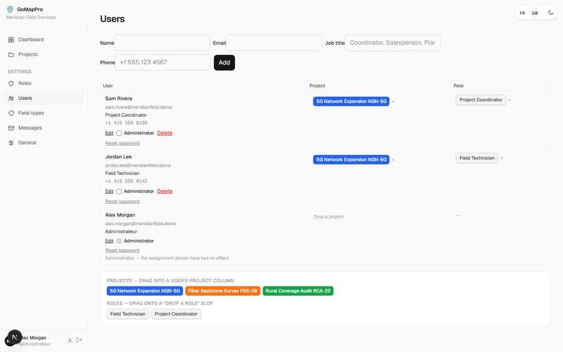
Task: Switch language to FR
Action: [x=522, y=13]
